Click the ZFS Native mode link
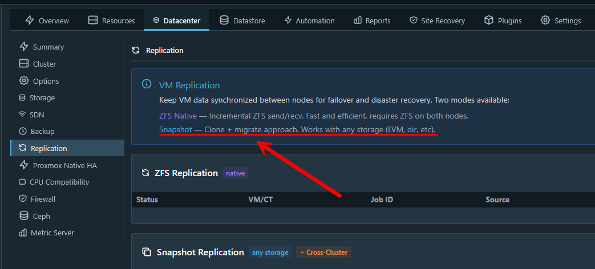This screenshot has width=595, height=269. point(178,116)
